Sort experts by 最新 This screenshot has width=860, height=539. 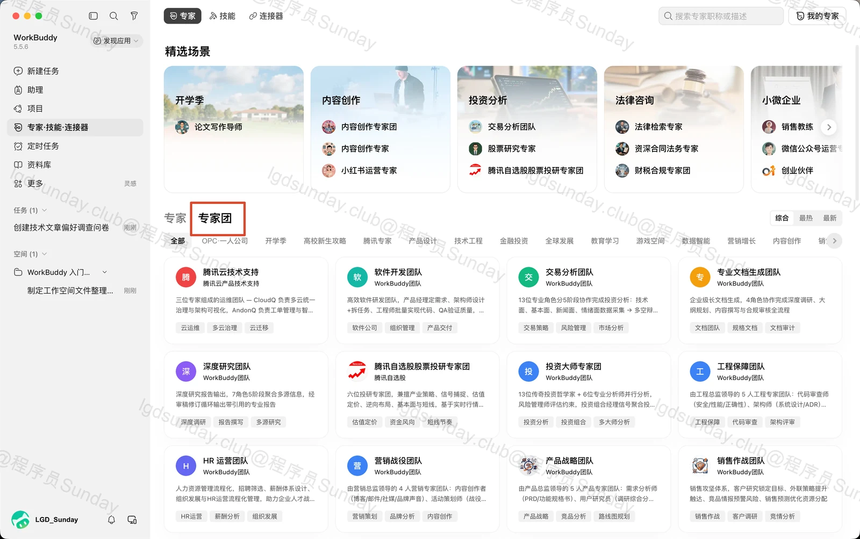(x=829, y=218)
